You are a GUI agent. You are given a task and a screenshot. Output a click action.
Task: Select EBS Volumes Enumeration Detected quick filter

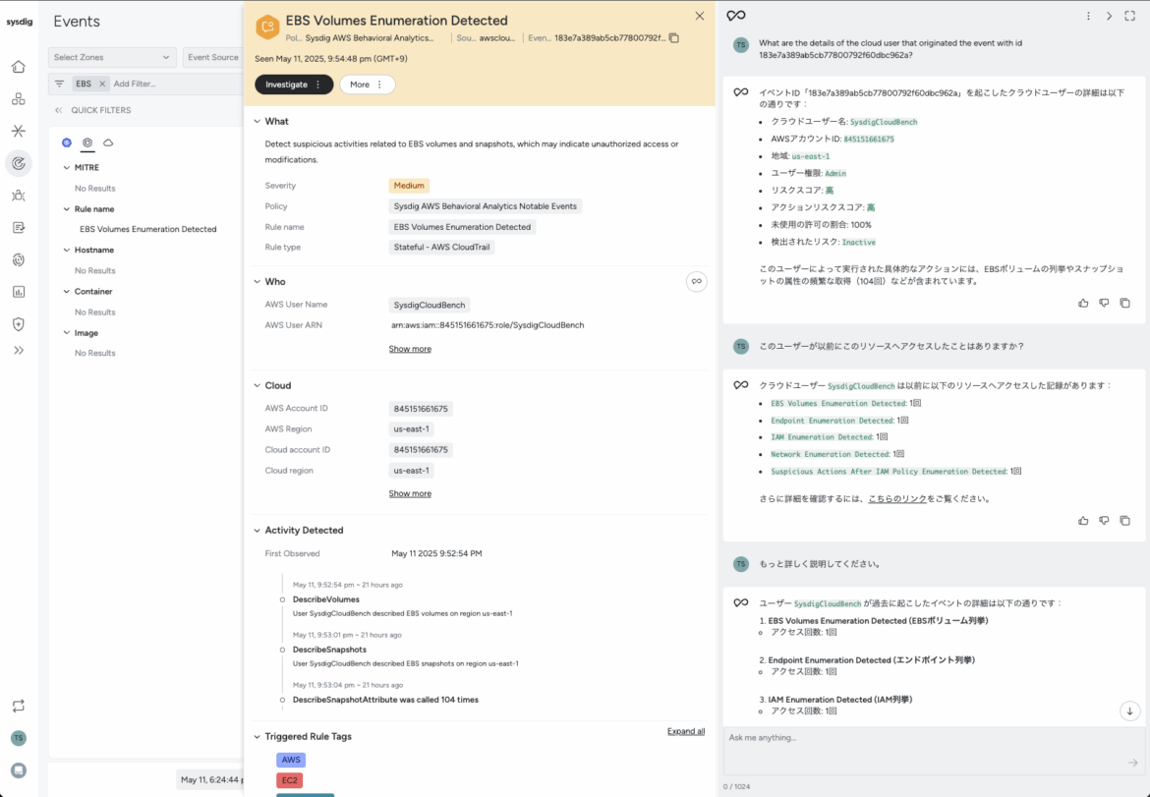pyautogui.click(x=148, y=229)
